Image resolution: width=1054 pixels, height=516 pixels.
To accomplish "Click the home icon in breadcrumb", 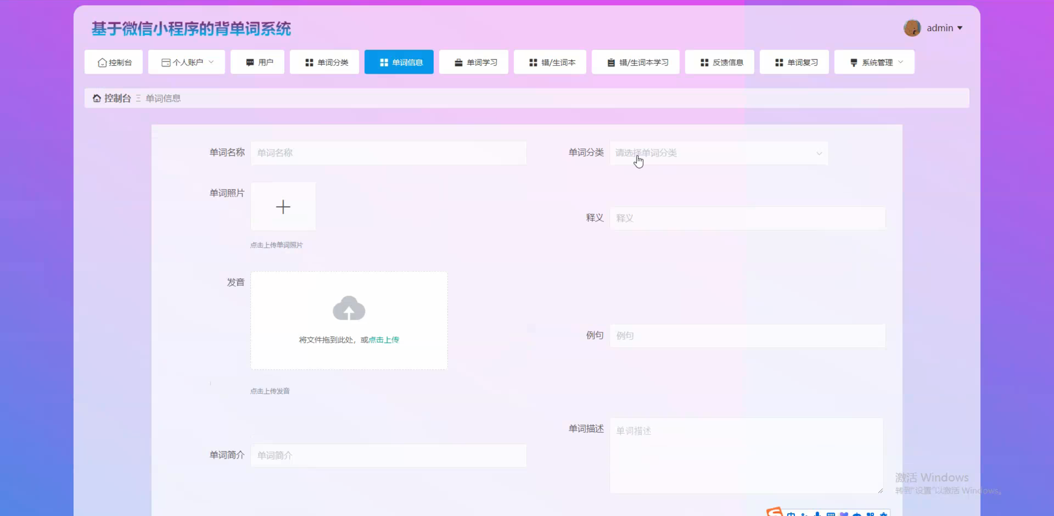I will tap(97, 98).
